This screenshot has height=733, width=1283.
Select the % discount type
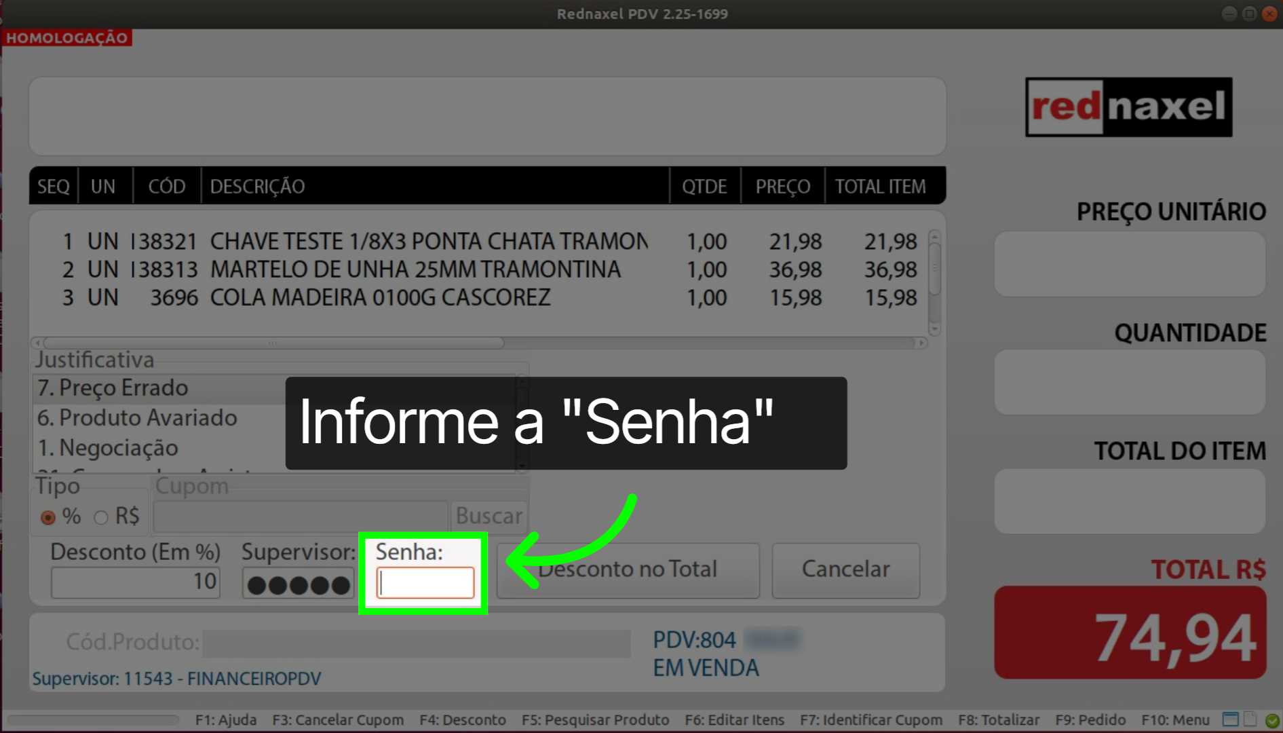47,517
